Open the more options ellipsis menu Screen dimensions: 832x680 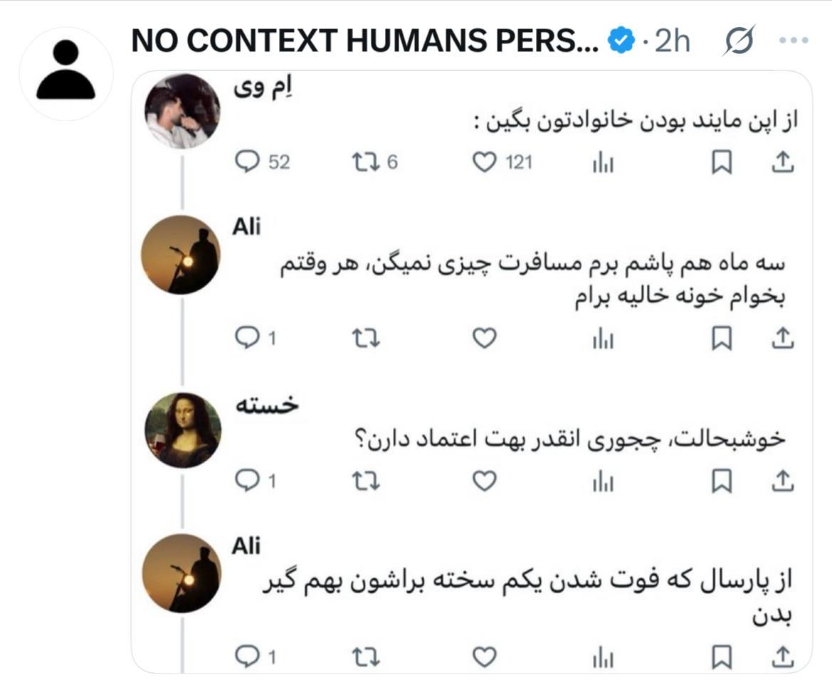click(x=794, y=41)
